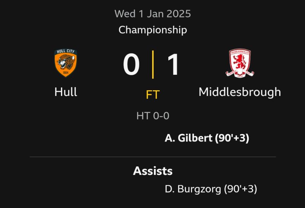Viewport: 305px width, 208px height.
Task: Click the red lion on Middlesbrough badge
Action: click(x=240, y=61)
